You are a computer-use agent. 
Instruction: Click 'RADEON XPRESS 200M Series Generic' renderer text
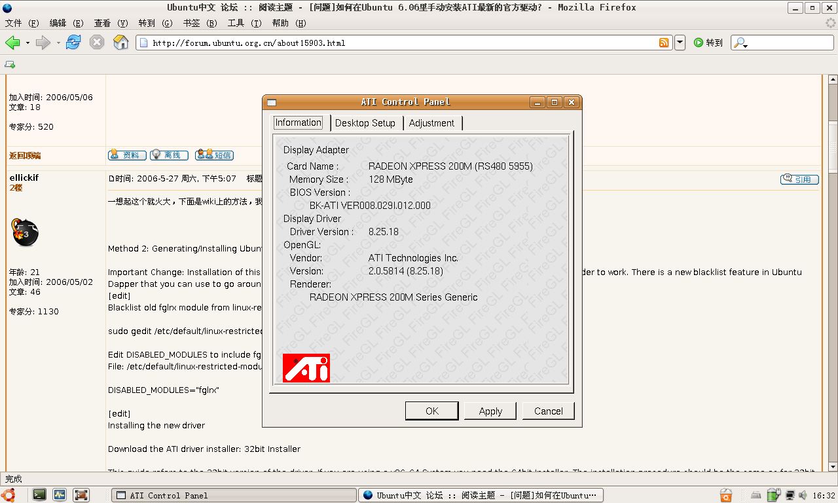pyautogui.click(x=393, y=297)
